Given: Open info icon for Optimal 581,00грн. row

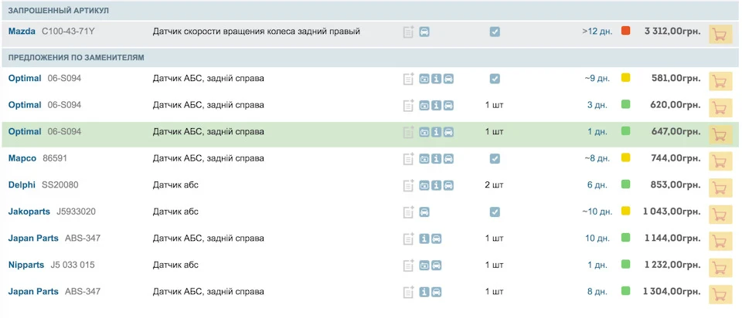Looking at the screenshot, I should (436, 79).
